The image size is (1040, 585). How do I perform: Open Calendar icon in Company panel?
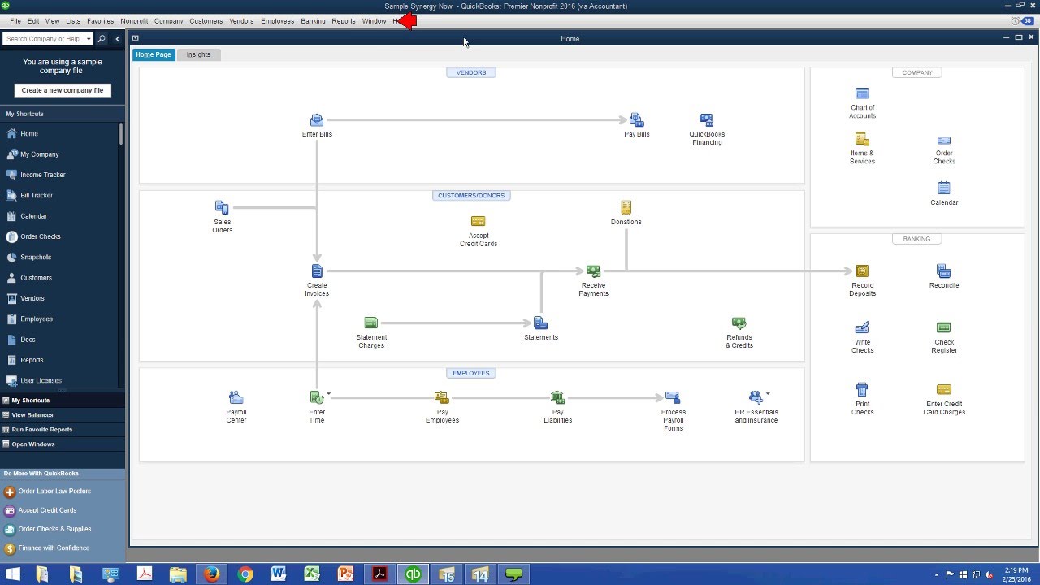[943, 188]
